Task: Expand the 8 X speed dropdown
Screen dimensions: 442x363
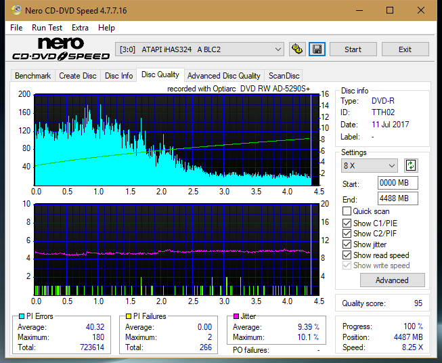Action: coord(370,165)
